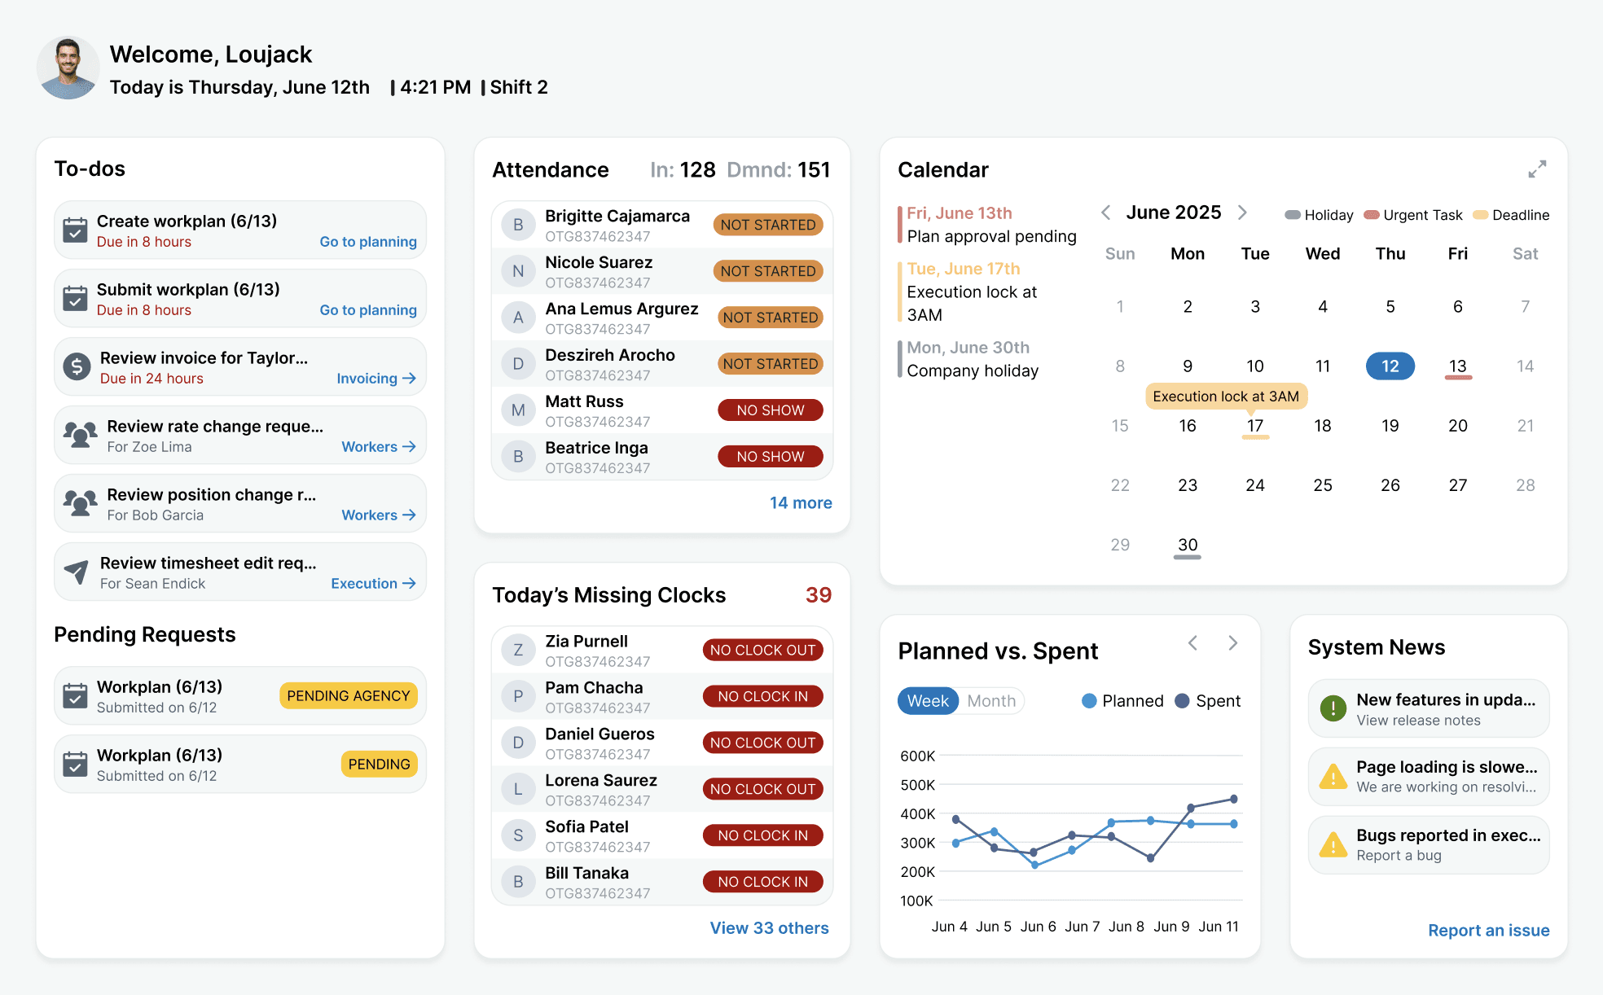
Task: Expand the Calendar widget with arrows icon
Action: point(1537,169)
